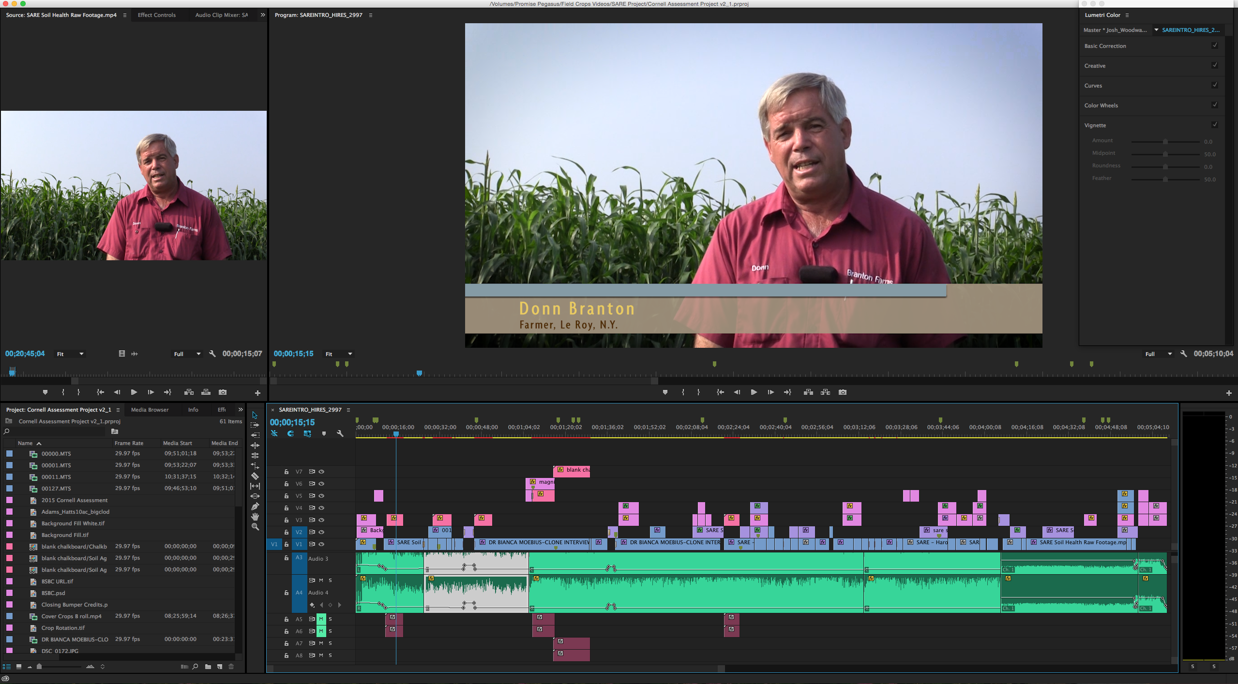Viewport: 1238px width, 684px height.
Task: Toggle Curves checkbox in Lumetri
Action: tap(1215, 85)
